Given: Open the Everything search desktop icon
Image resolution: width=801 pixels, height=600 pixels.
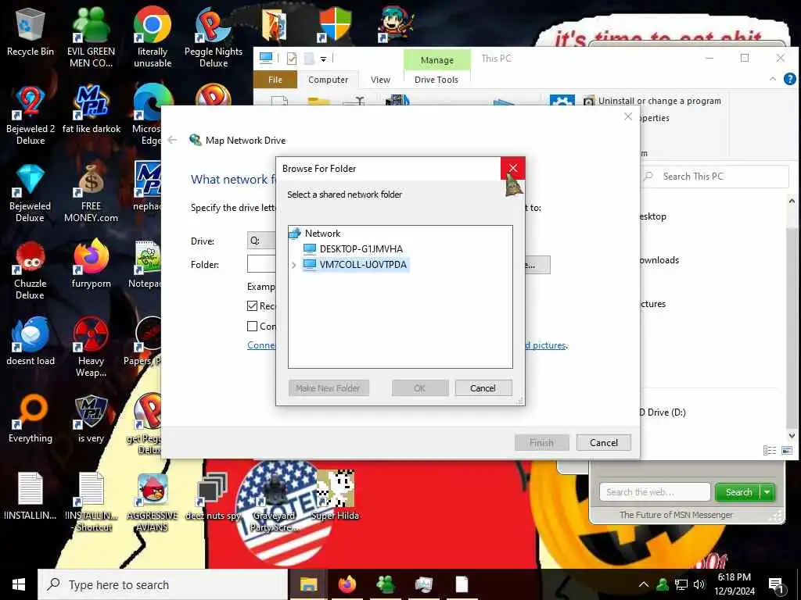Looking at the screenshot, I should click(31, 420).
